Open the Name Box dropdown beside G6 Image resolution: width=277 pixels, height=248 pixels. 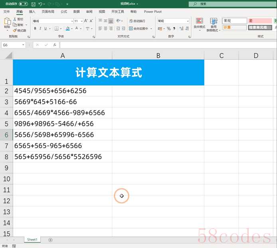point(24,45)
